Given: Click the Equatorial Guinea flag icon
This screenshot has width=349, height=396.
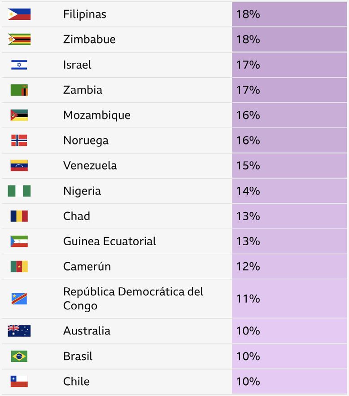Looking at the screenshot, I should click(x=19, y=241).
